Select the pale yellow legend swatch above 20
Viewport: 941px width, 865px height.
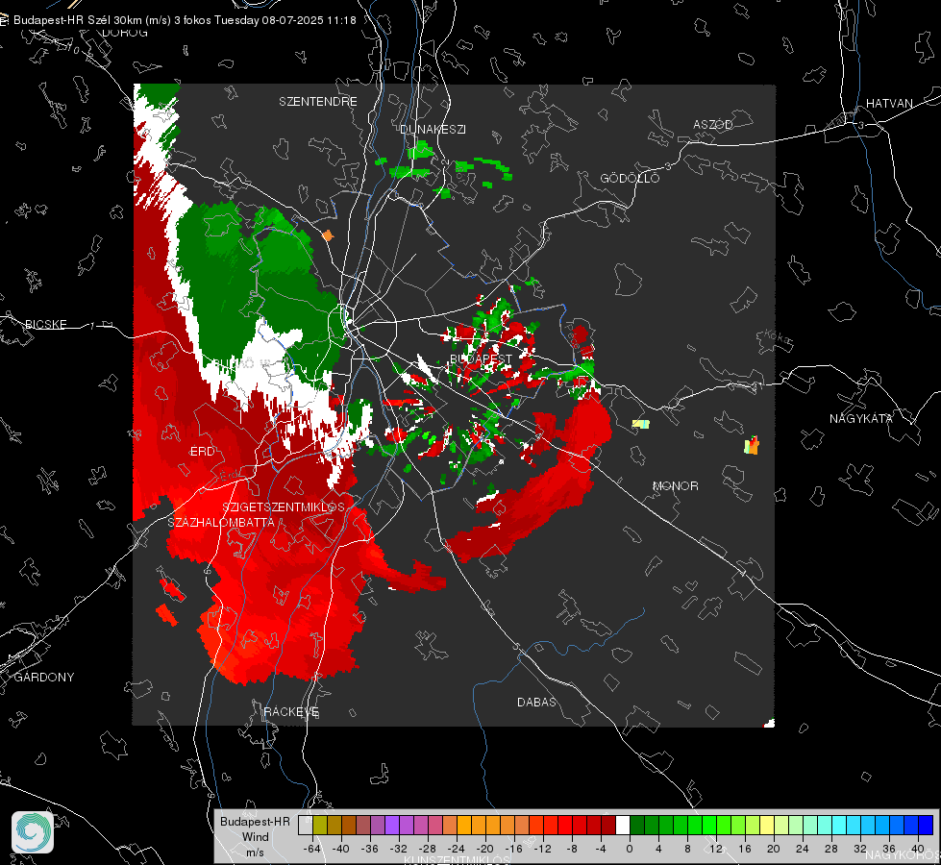pyautogui.click(x=767, y=825)
